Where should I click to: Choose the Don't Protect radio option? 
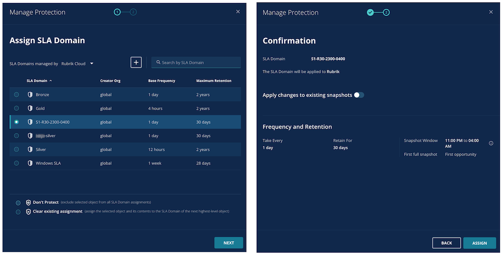coord(18,203)
